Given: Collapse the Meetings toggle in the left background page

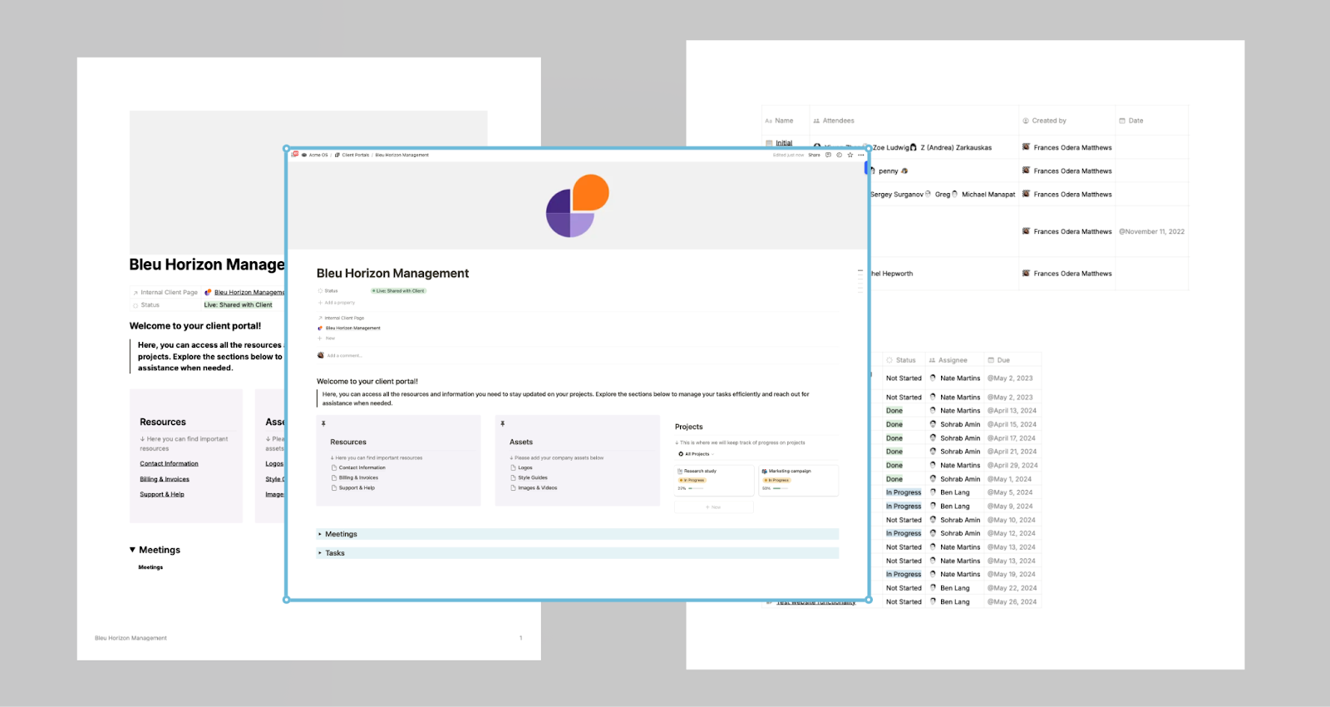Looking at the screenshot, I should tap(132, 550).
